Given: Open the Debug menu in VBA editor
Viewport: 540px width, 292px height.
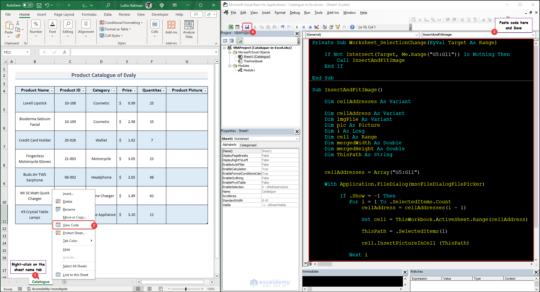Looking at the screenshot, I should 294,13.
